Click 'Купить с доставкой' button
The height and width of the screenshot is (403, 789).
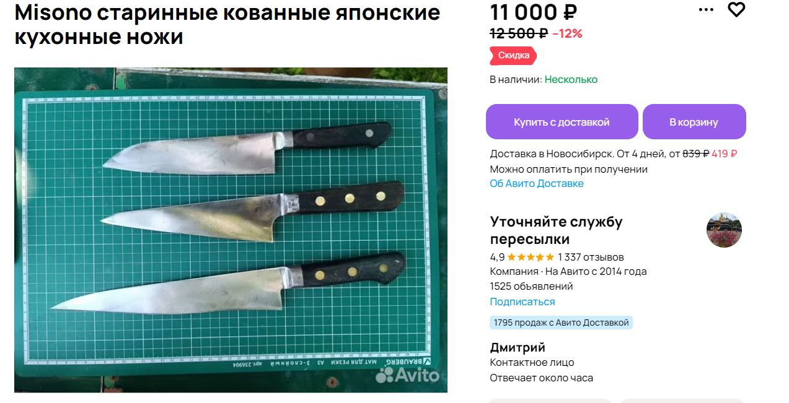point(562,122)
